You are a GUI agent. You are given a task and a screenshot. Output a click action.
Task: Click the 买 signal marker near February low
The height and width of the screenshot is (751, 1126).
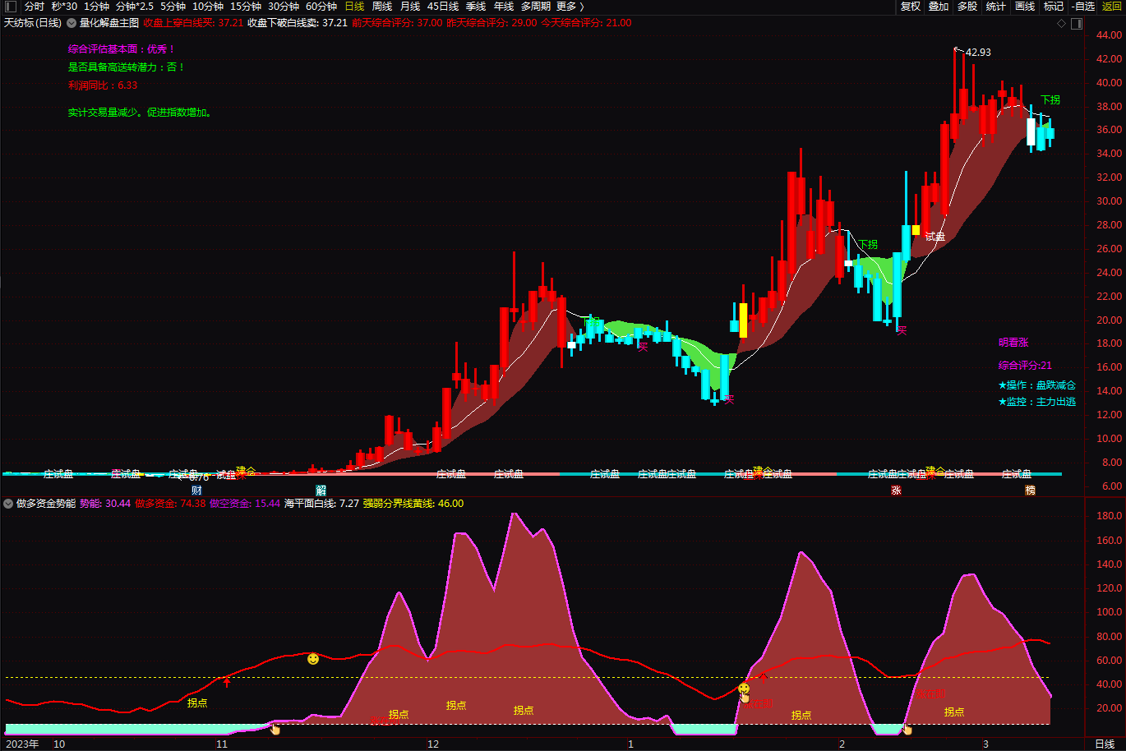pos(902,331)
